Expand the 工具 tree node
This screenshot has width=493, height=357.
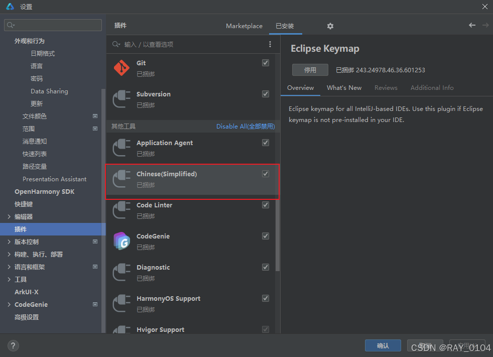point(9,280)
